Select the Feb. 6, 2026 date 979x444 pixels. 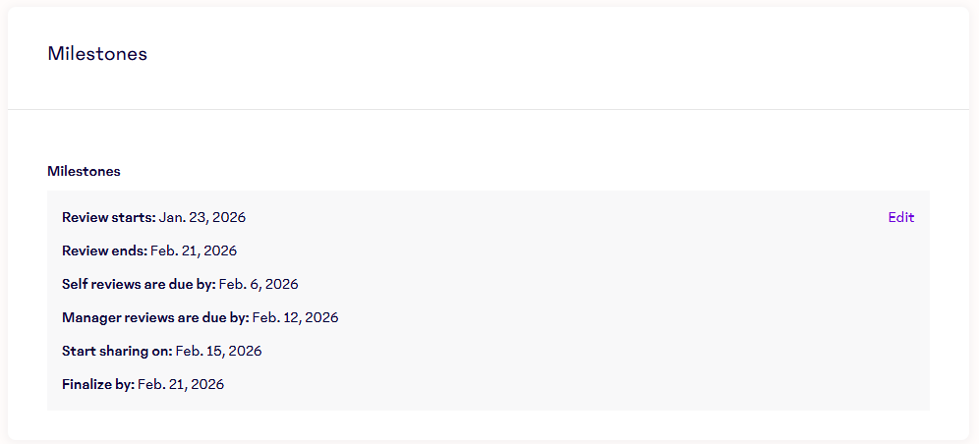click(259, 284)
